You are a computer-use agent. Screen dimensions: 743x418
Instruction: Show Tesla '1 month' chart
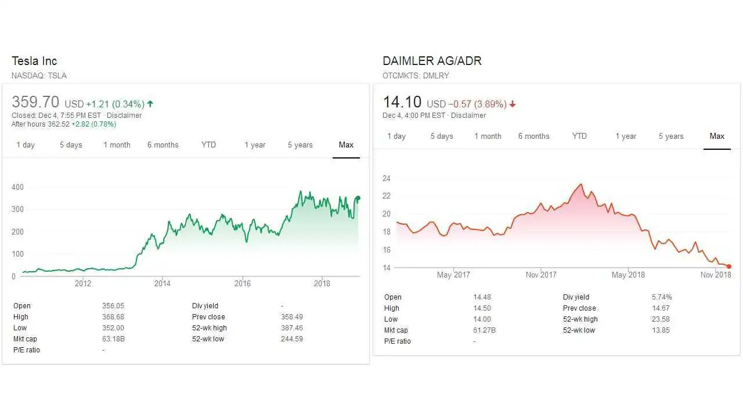point(117,145)
